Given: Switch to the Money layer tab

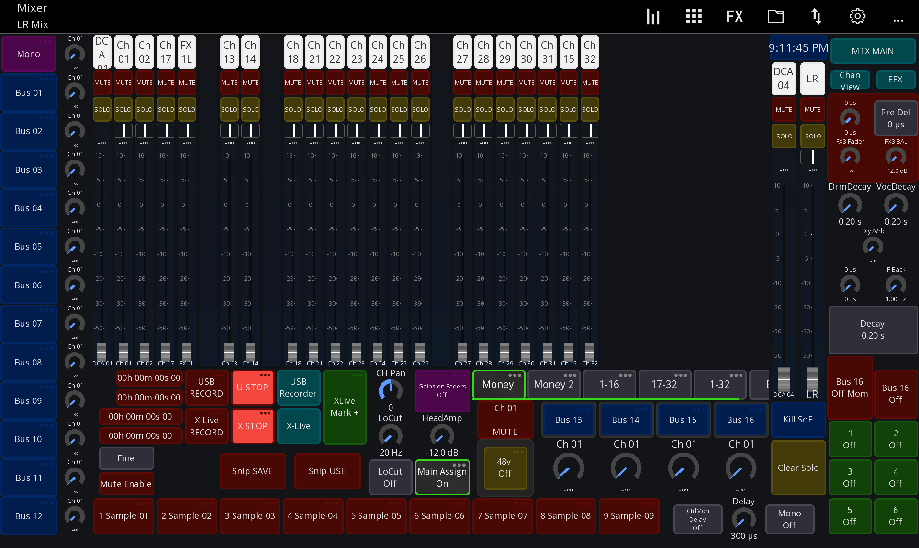Looking at the screenshot, I should tap(498, 384).
